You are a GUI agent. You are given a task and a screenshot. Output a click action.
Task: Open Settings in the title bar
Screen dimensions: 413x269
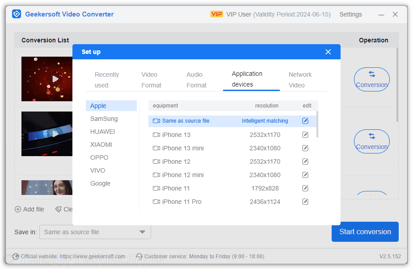coord(350,14)
